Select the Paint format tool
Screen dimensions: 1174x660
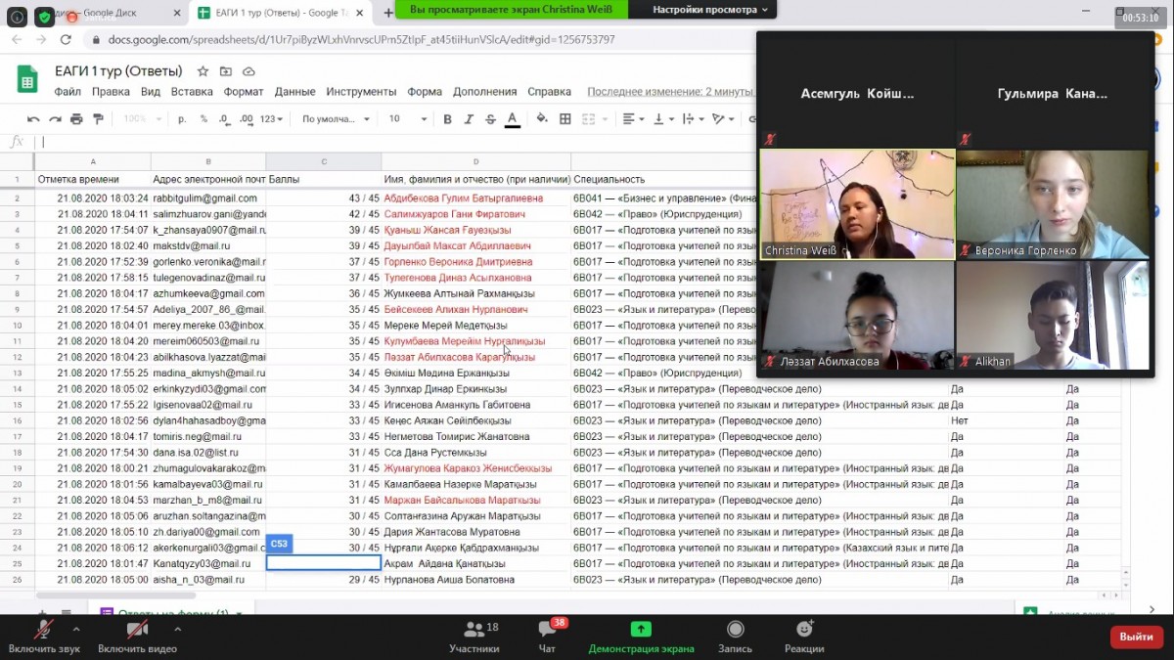coord(98,119)
